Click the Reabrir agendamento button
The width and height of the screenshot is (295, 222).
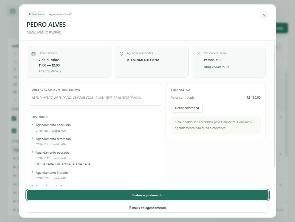147,195
